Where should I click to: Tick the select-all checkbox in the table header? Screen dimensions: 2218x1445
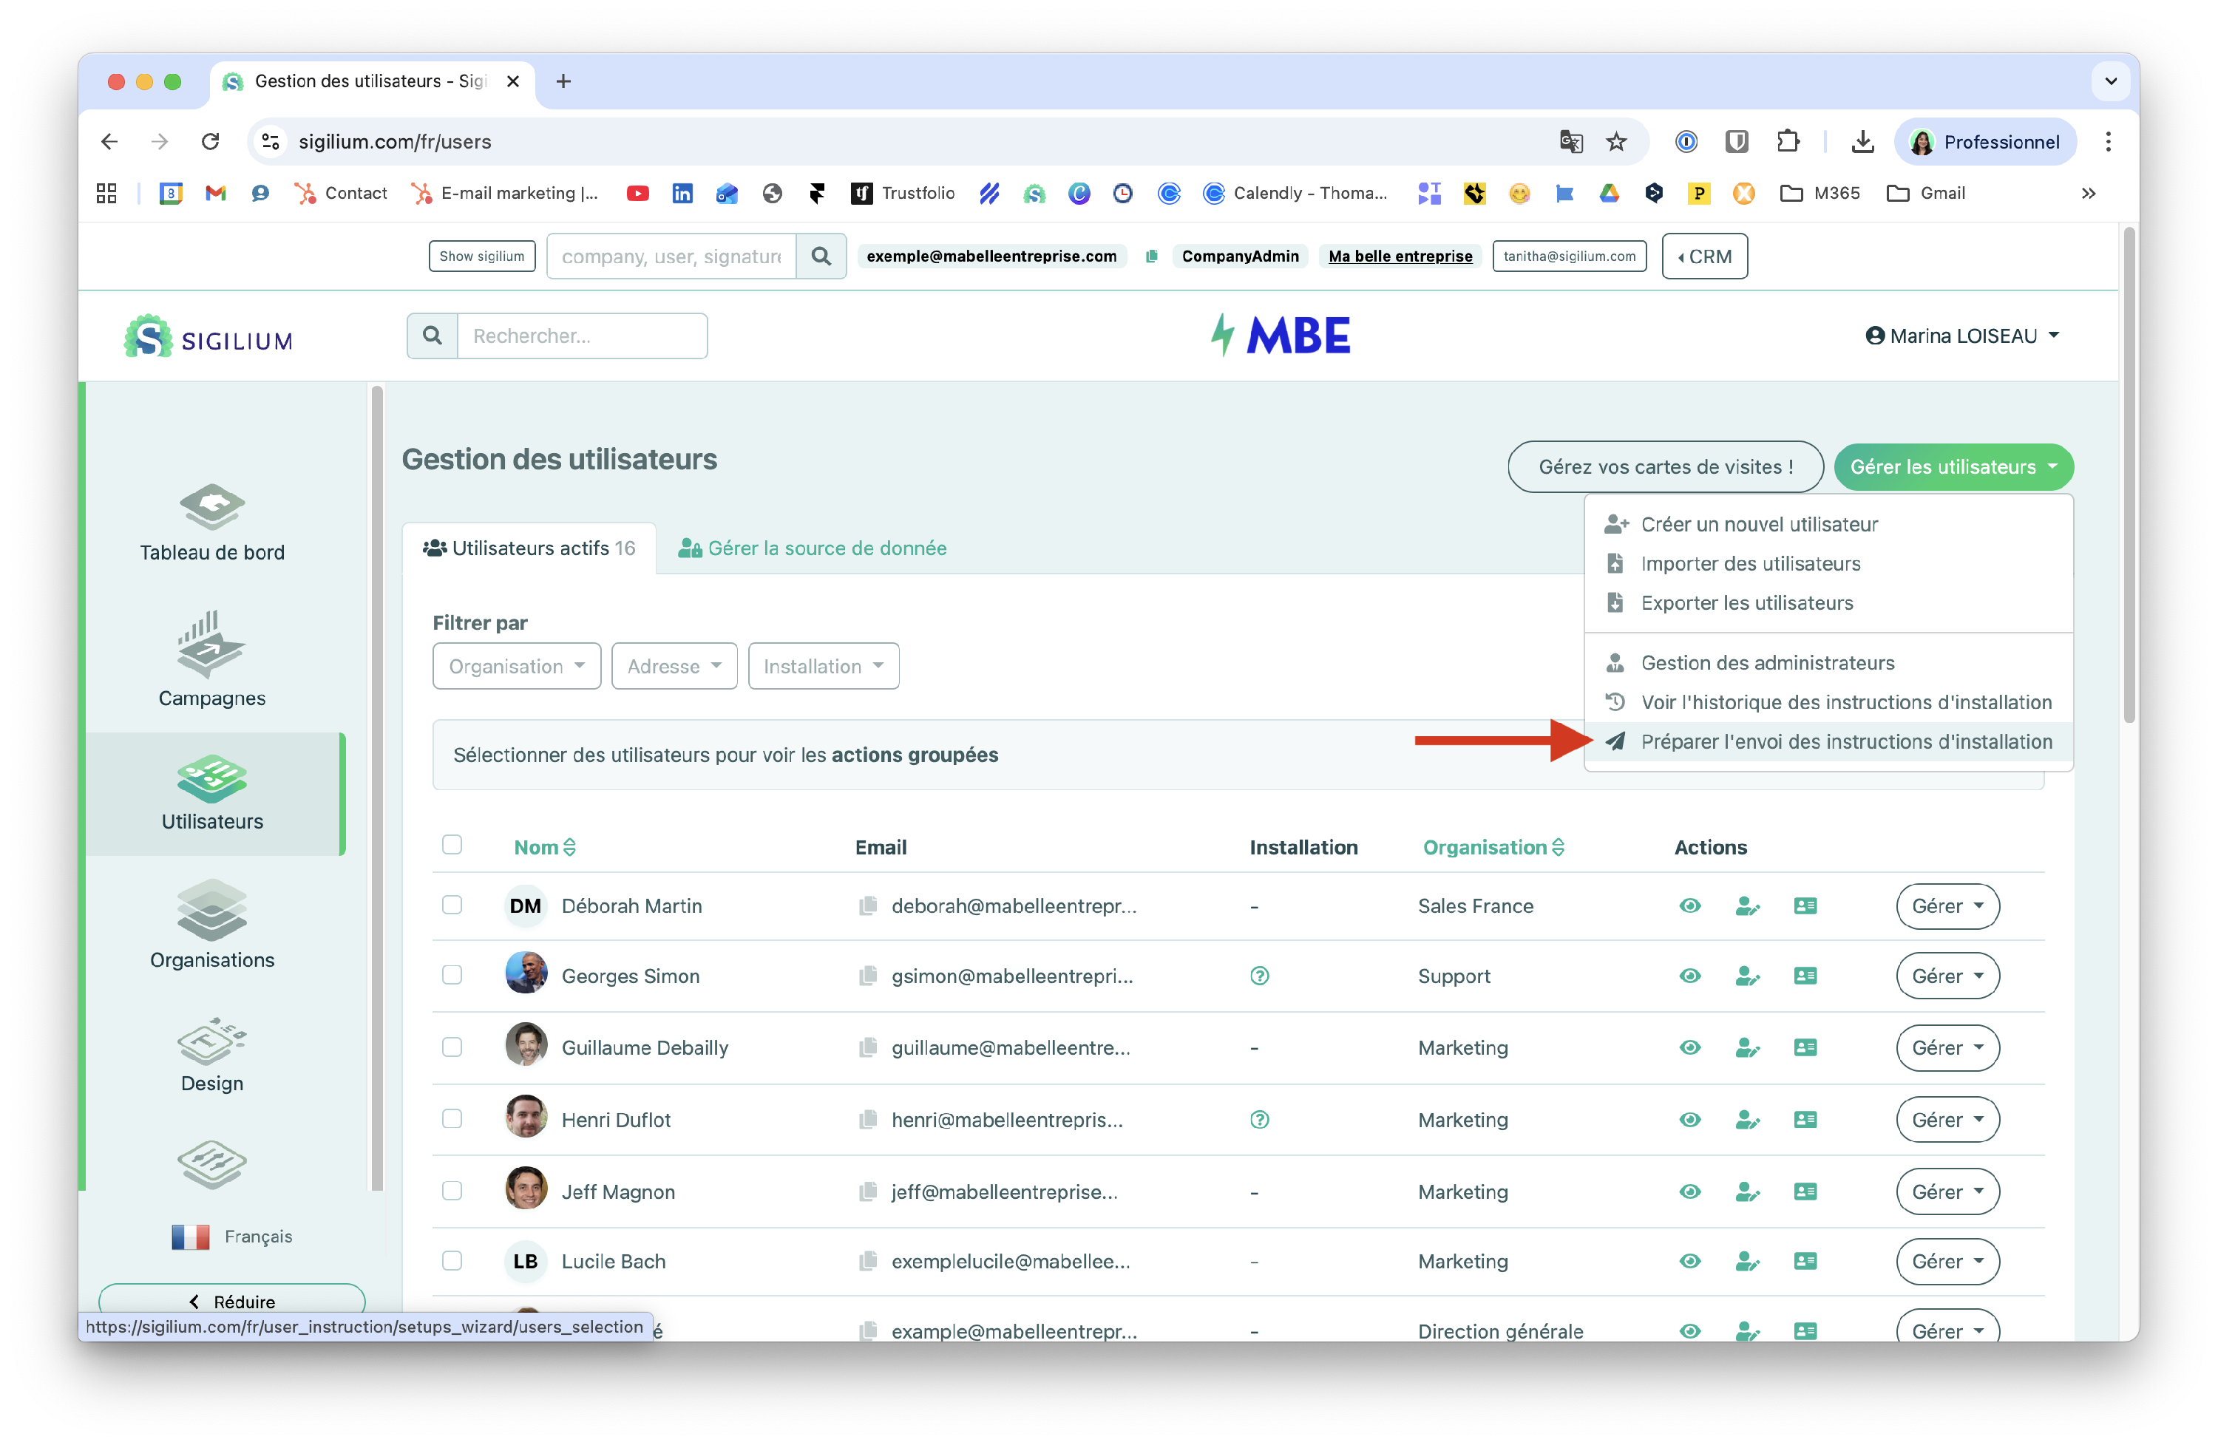click(x=452, y=845)
